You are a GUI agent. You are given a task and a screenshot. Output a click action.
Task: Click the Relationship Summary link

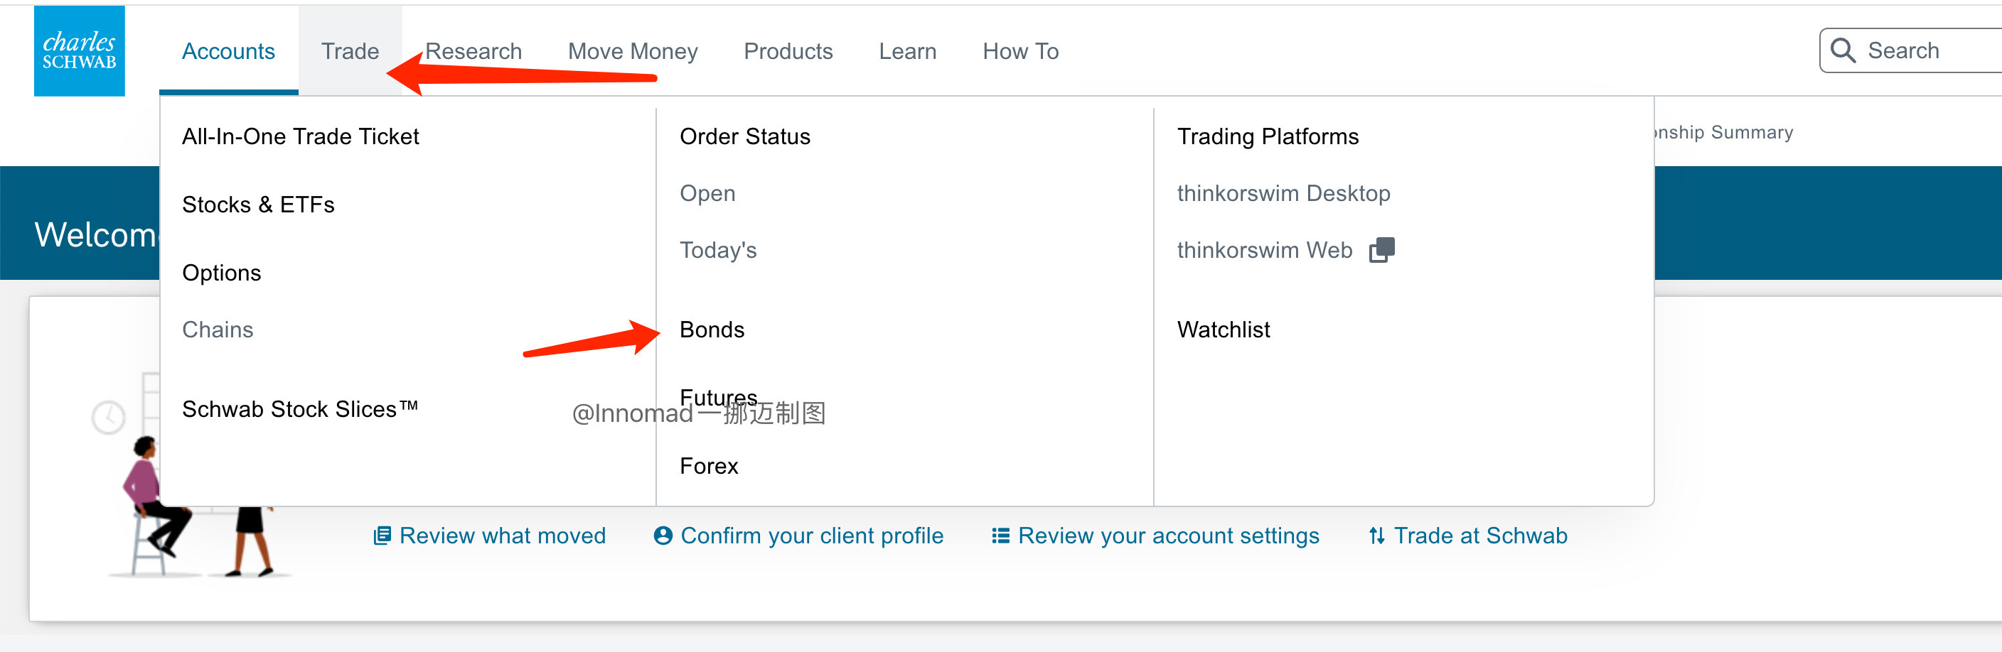pyautogui.click(x=1724, y=133)
